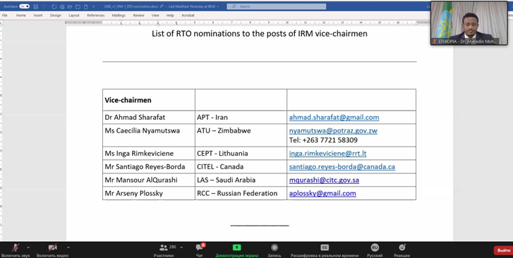
Task: Open the Чат chat icon
Action: point(199,247)
